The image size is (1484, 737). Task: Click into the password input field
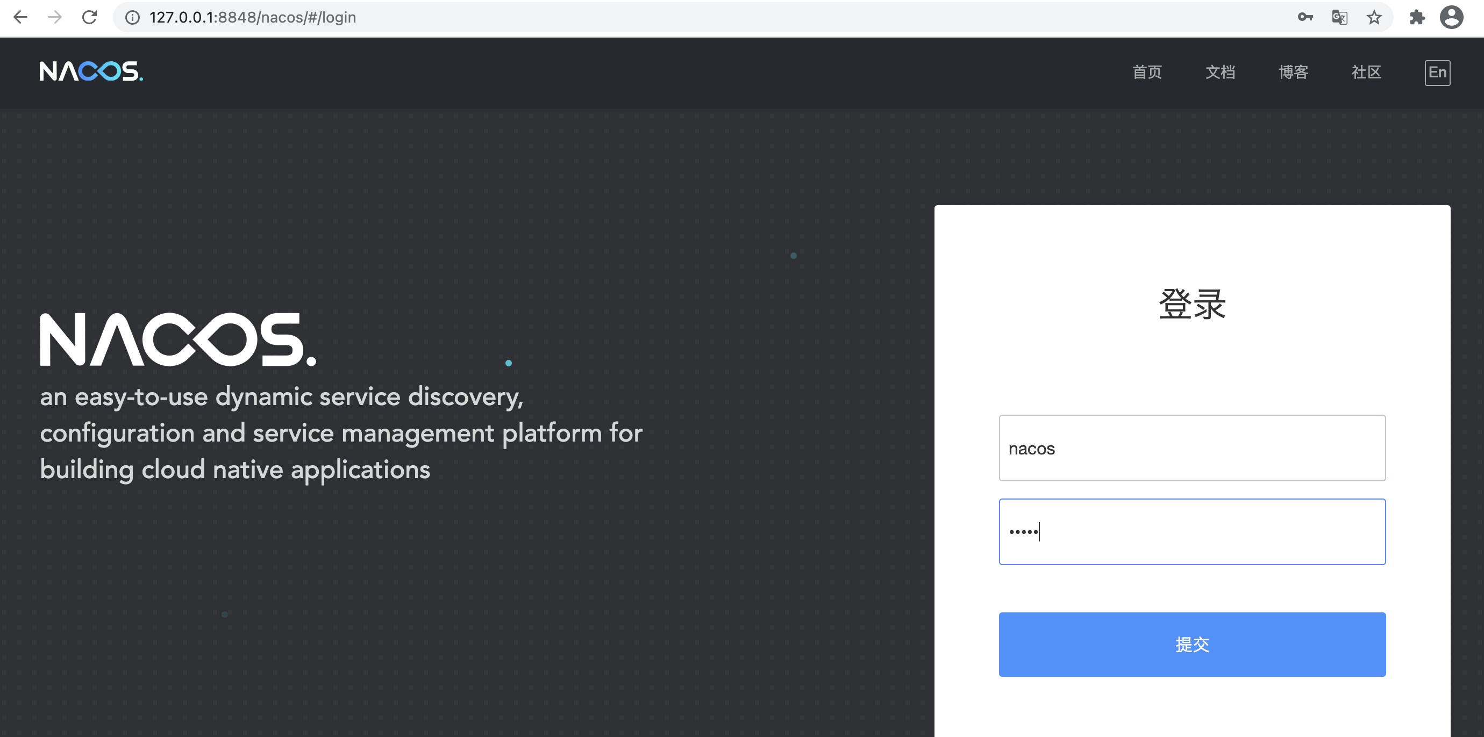[x=1192, y=532]
